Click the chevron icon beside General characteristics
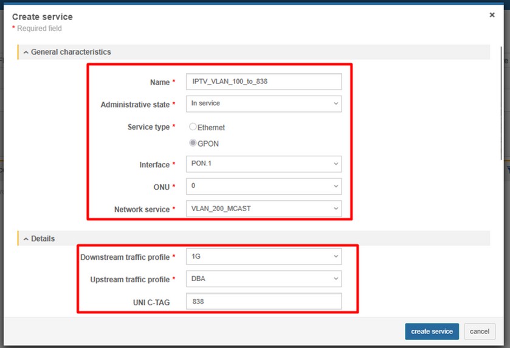Screen dimensions: 510x348 26,52
